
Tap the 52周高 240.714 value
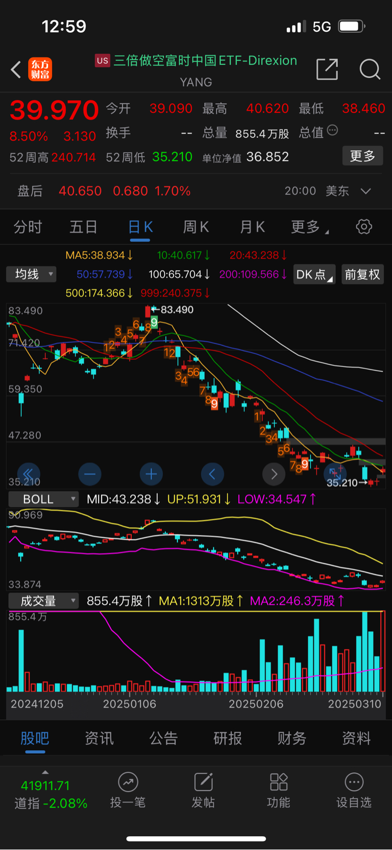pos(73,157)
